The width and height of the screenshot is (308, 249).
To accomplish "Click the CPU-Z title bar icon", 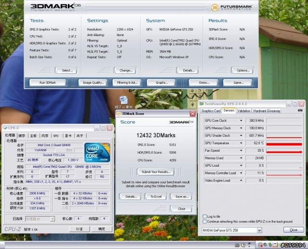I will (x=5, y=128).
